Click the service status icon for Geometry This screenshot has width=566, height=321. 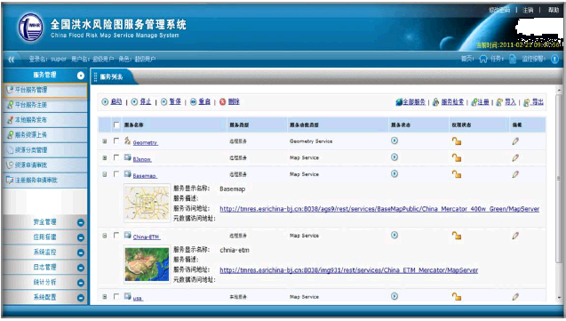[x=395, y=140]
